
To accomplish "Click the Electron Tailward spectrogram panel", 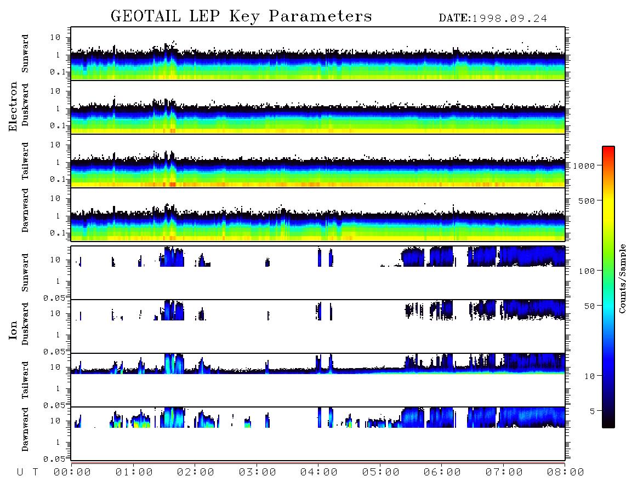I will coord(318,161).
